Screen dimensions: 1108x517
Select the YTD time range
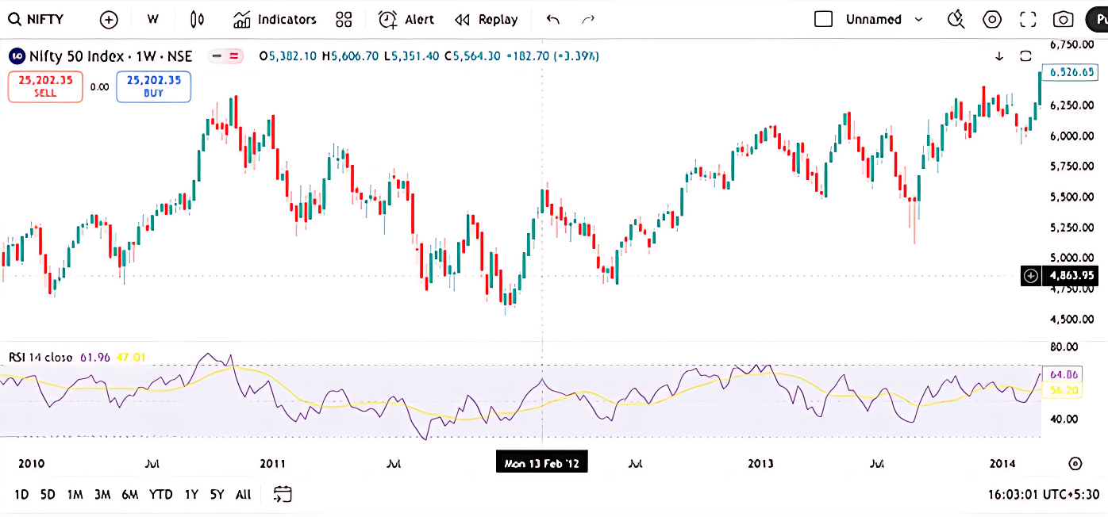tap(161, 494)
